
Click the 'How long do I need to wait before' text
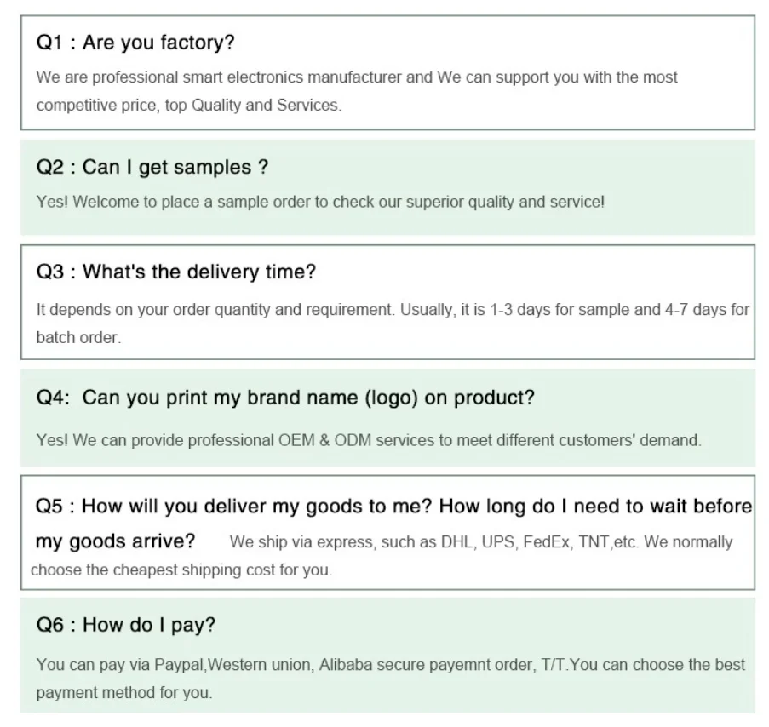596,507
